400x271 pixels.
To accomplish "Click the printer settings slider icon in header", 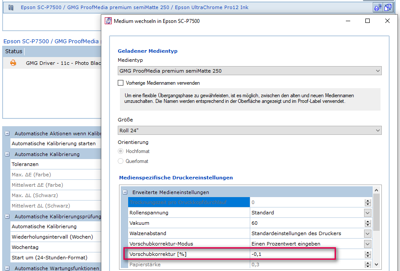I will [x=378, y=7].
